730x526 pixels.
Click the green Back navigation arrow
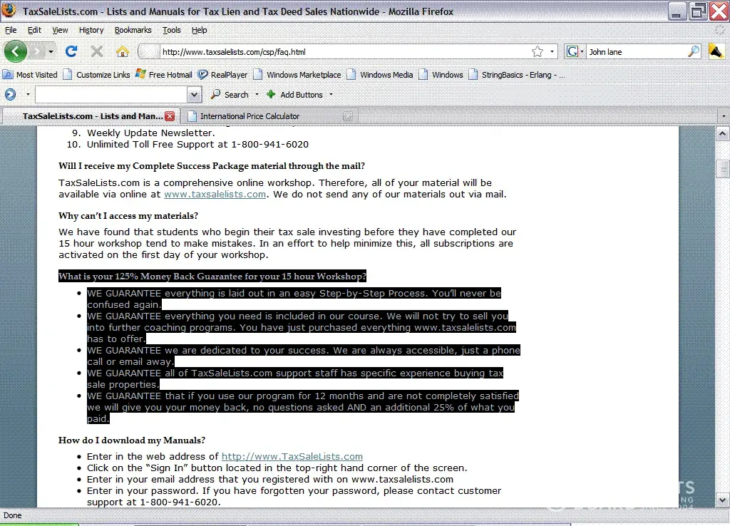(15, 51)
